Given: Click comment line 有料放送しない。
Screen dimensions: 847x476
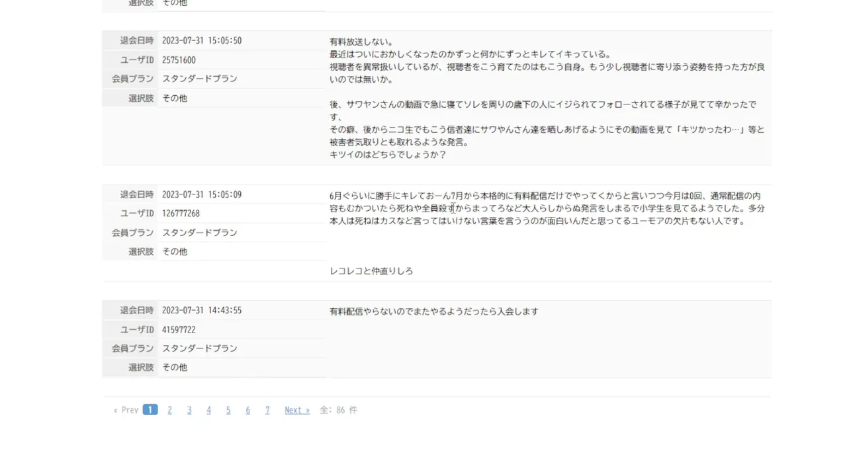Looking at the screenshot, I should click(x=362, y=42).
